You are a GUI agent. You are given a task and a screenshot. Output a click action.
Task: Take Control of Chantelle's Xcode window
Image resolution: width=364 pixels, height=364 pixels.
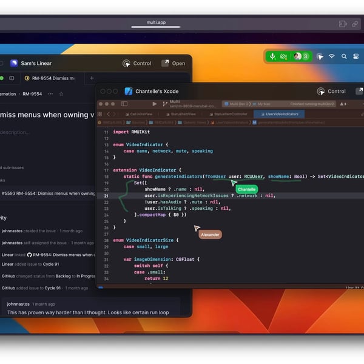pyautogui.click(x=331, y=92)
